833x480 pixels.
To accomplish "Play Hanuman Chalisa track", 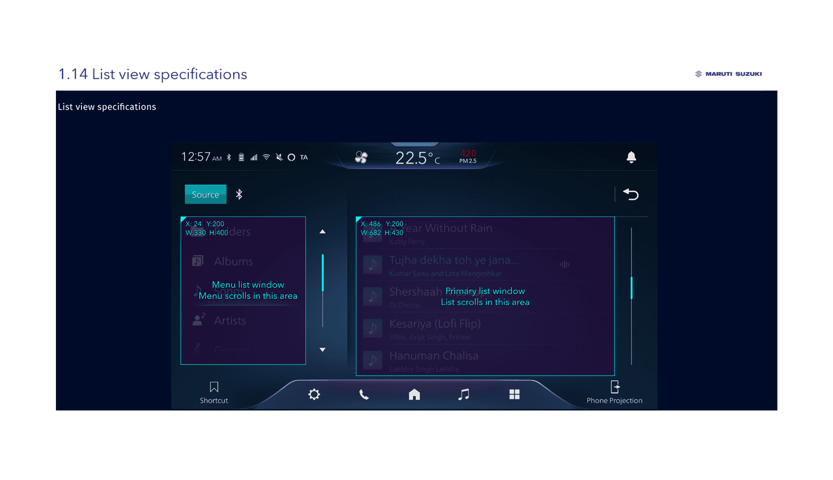I will click(434, 356).
